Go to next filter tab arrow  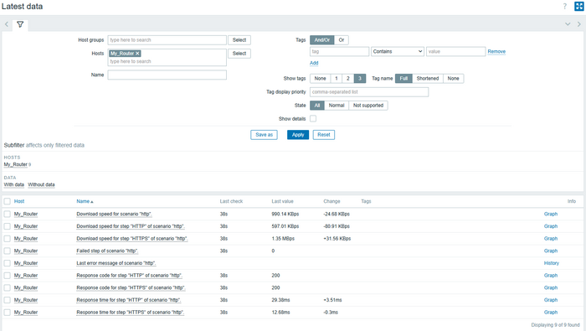tap(579, 24)
